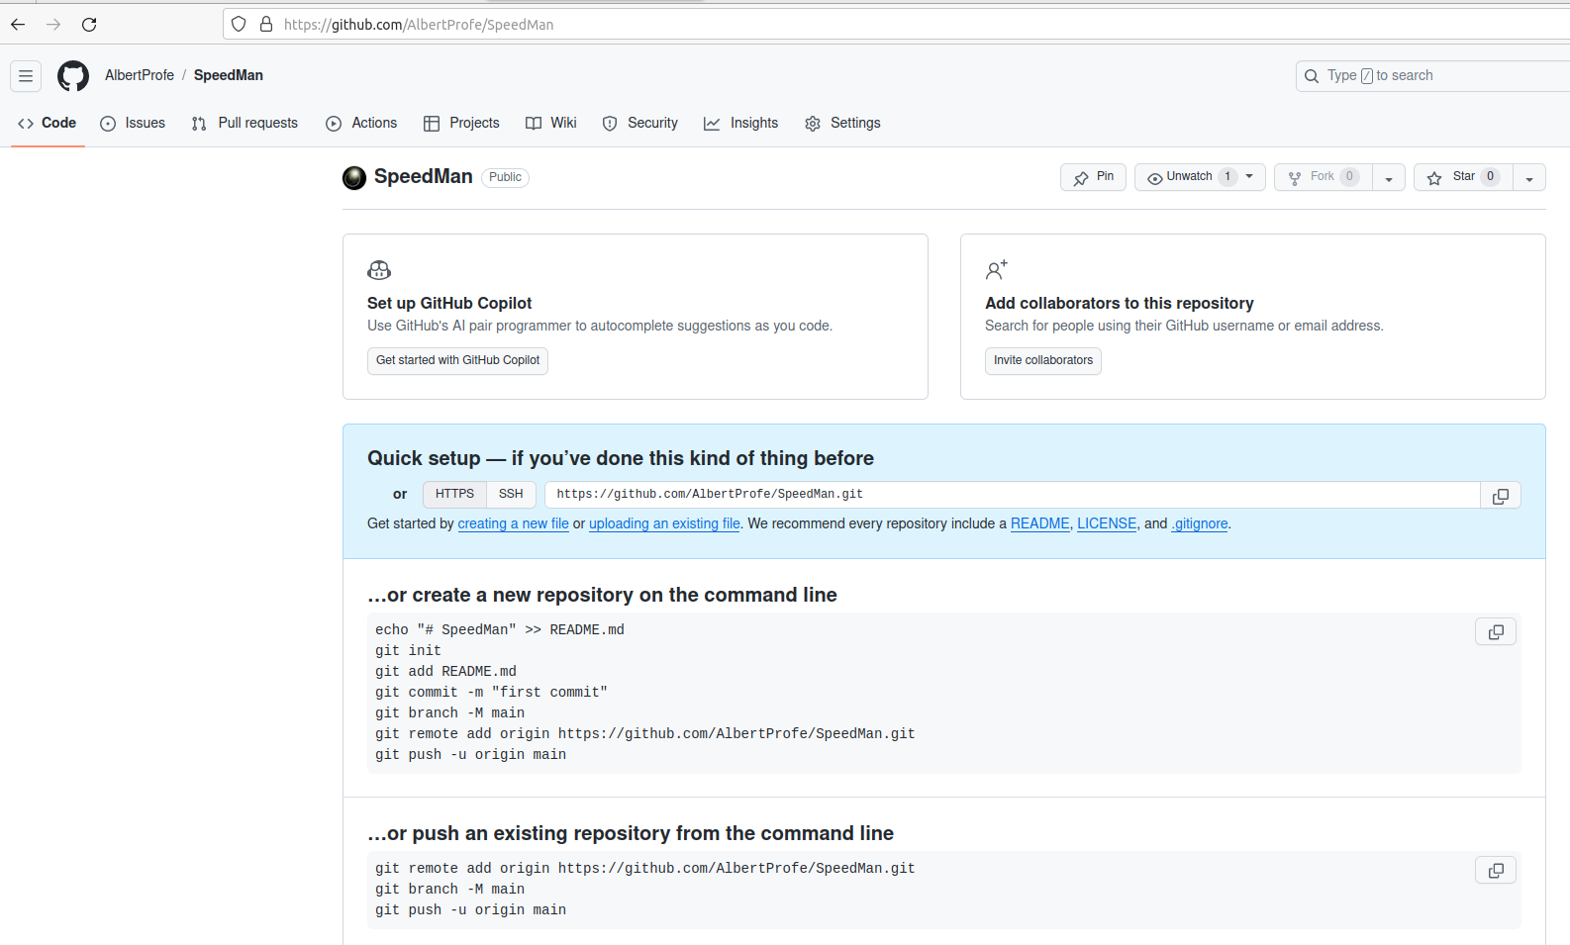Click the Type / to search box
This screenshot has height=945, width=1570.
click(1432, 75)
